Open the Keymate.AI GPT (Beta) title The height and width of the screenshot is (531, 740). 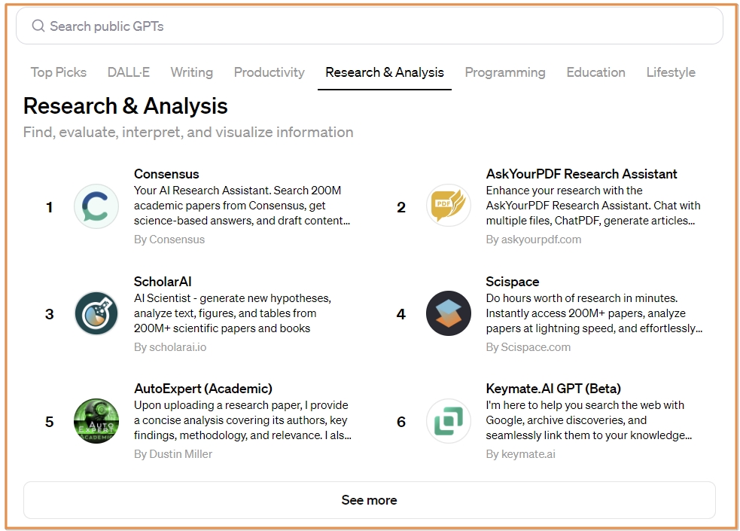(553, 389)
